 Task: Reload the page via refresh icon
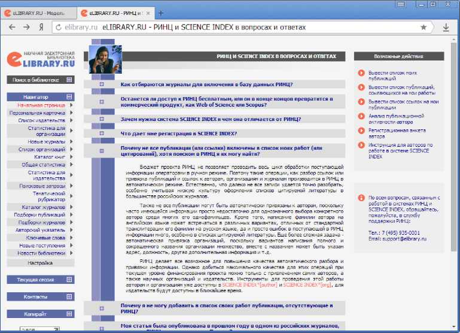[59, 28]
